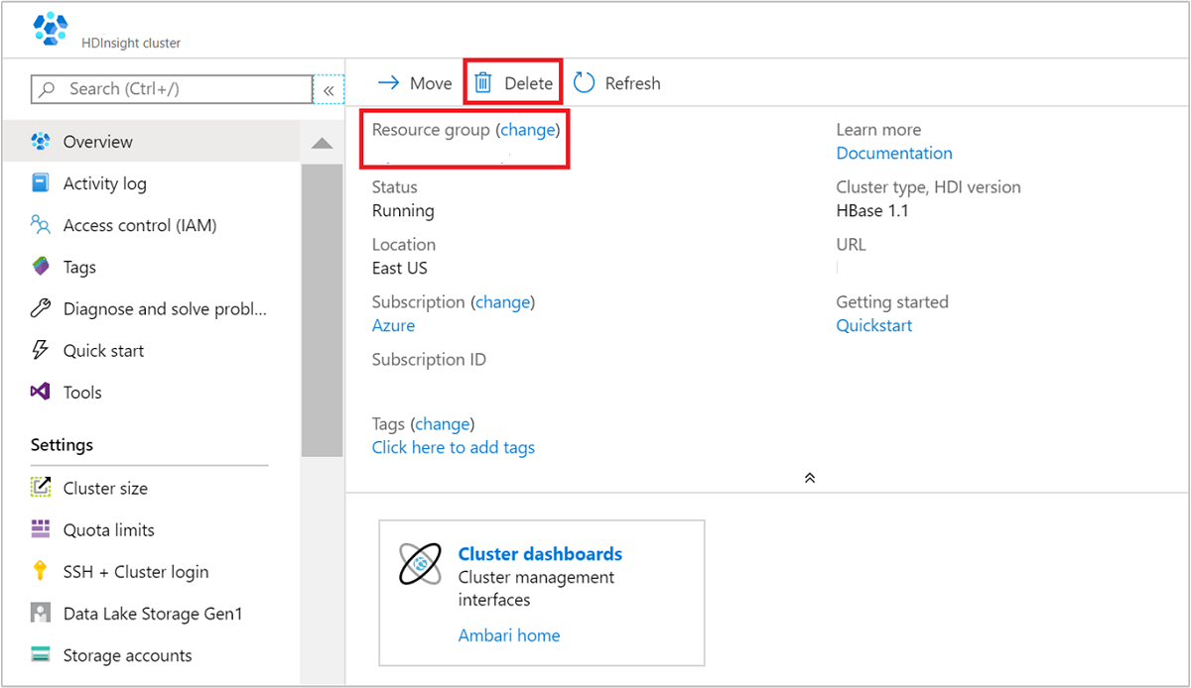Click the Diagnose and solve problems wrench icon
The image size is (1191, 688).
42,308
